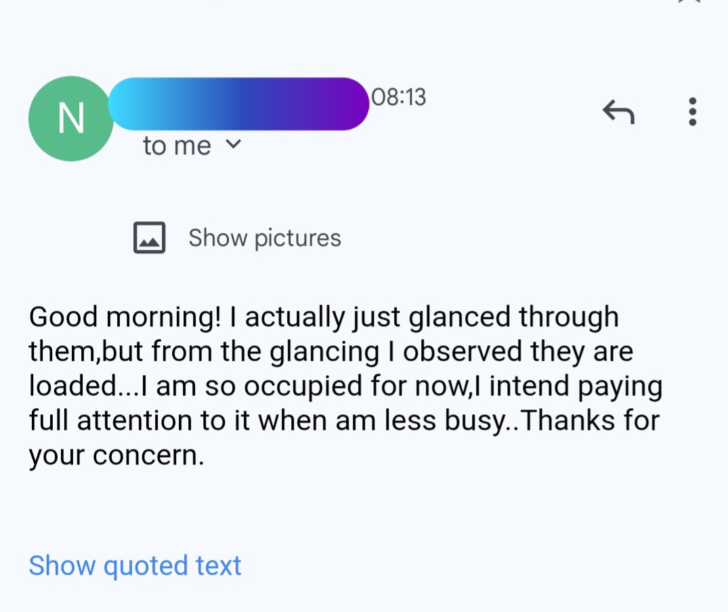The width and height of the screenshot is (728, 612).
Task: Click the words "glanced through" in message
Action: (x=513, y=318)
